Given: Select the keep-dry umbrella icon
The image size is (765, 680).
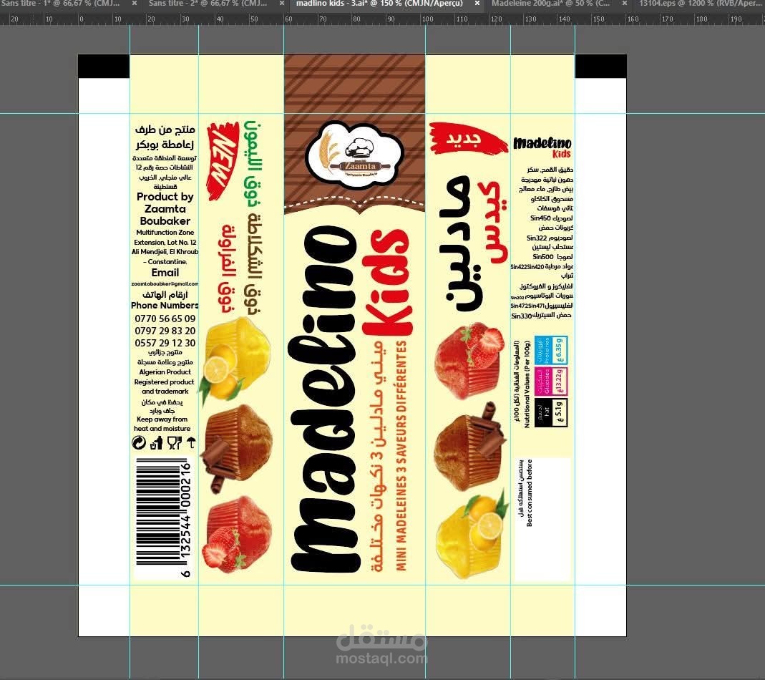Looking at the screenshot, I should click(x=191, y=443).
